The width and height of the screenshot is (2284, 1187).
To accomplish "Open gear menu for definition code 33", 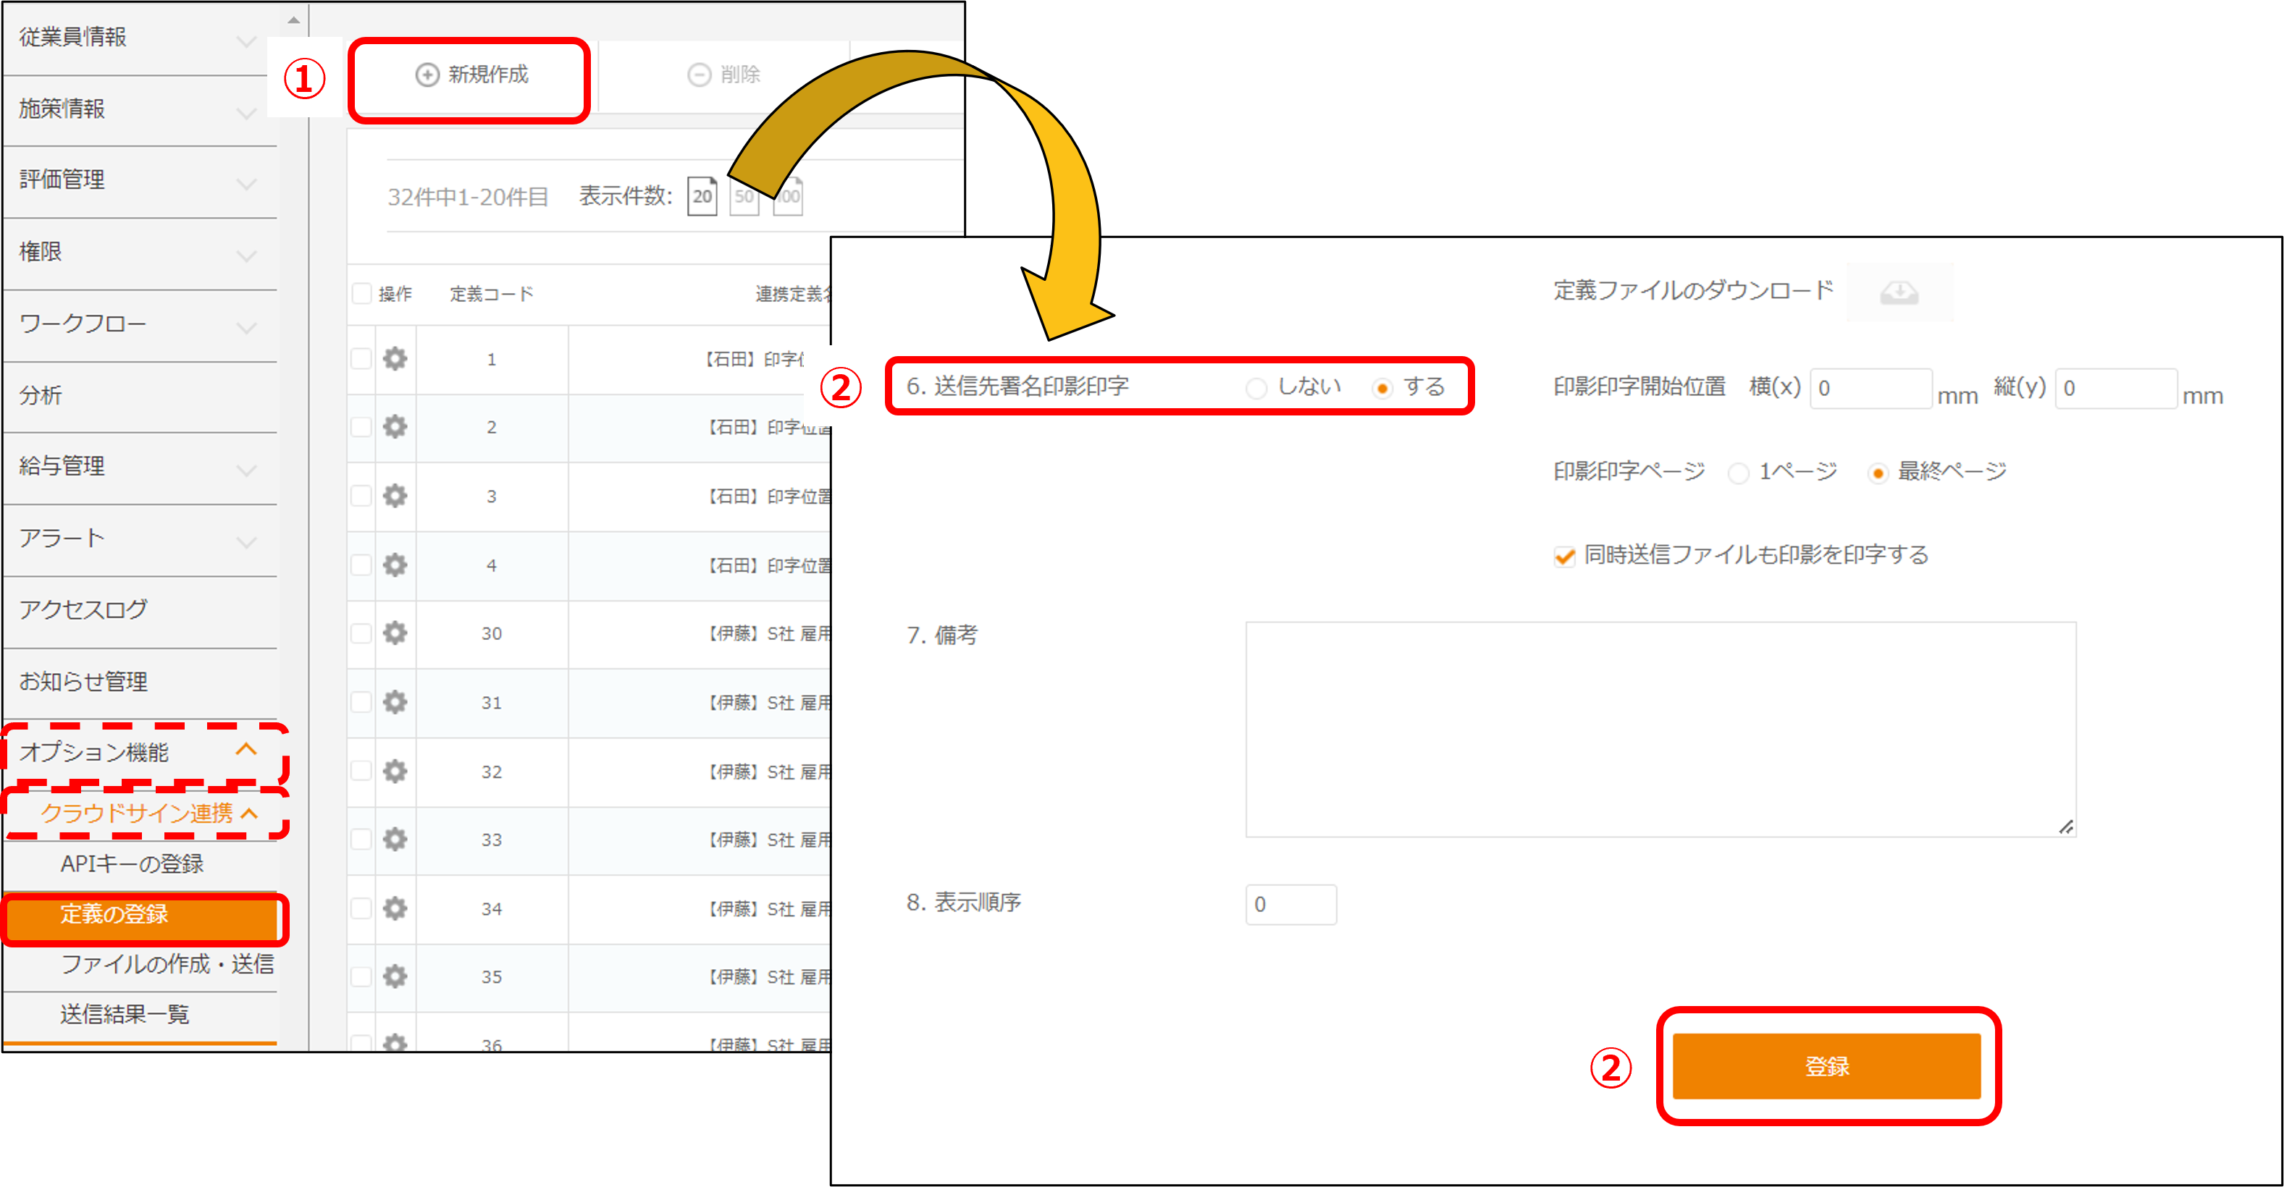I will click(395, 840).
